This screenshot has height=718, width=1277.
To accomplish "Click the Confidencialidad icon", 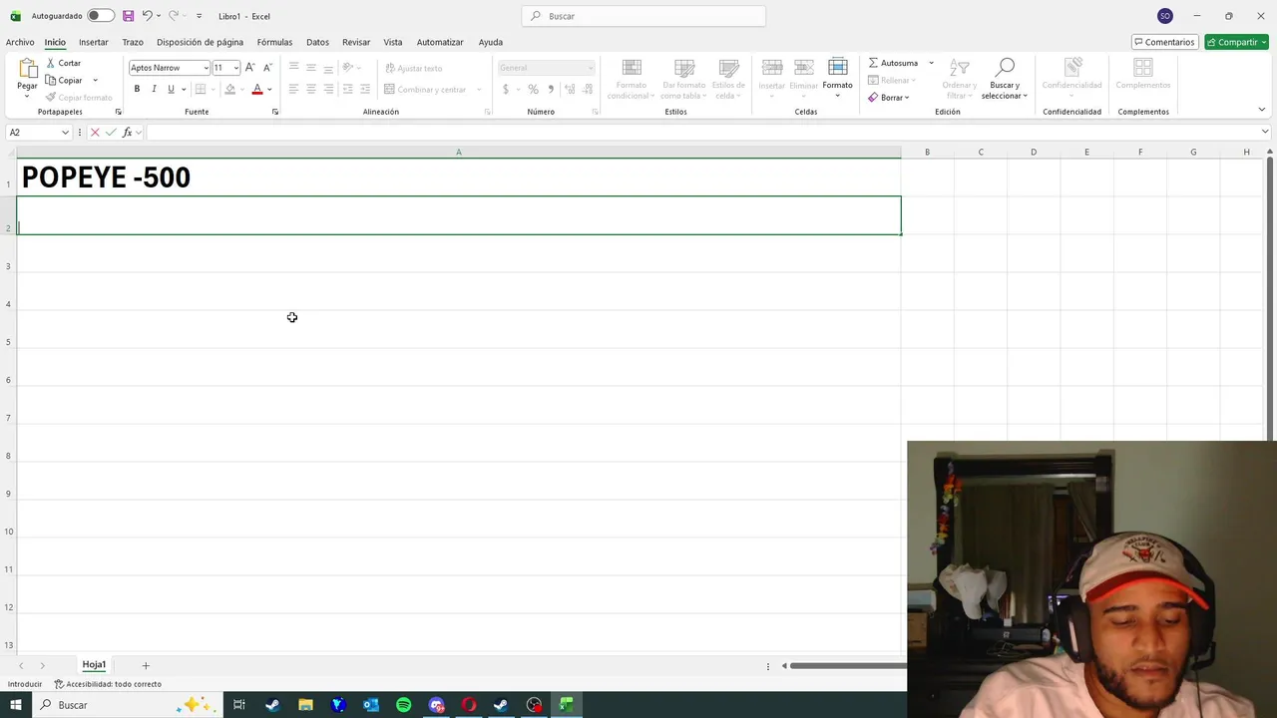I will tap(1072, 68).
